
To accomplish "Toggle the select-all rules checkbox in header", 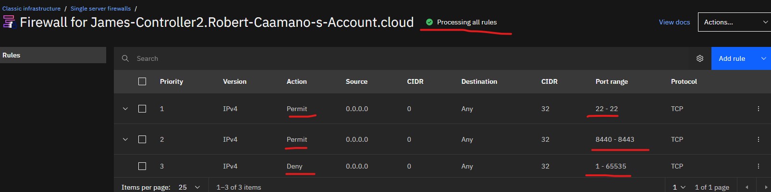I will click(142, 81).
